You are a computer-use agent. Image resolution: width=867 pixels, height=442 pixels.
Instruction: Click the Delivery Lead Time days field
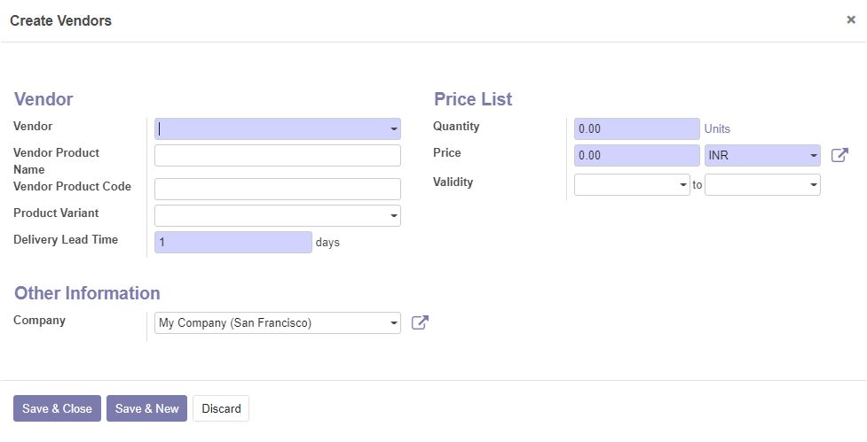(233, 242)
